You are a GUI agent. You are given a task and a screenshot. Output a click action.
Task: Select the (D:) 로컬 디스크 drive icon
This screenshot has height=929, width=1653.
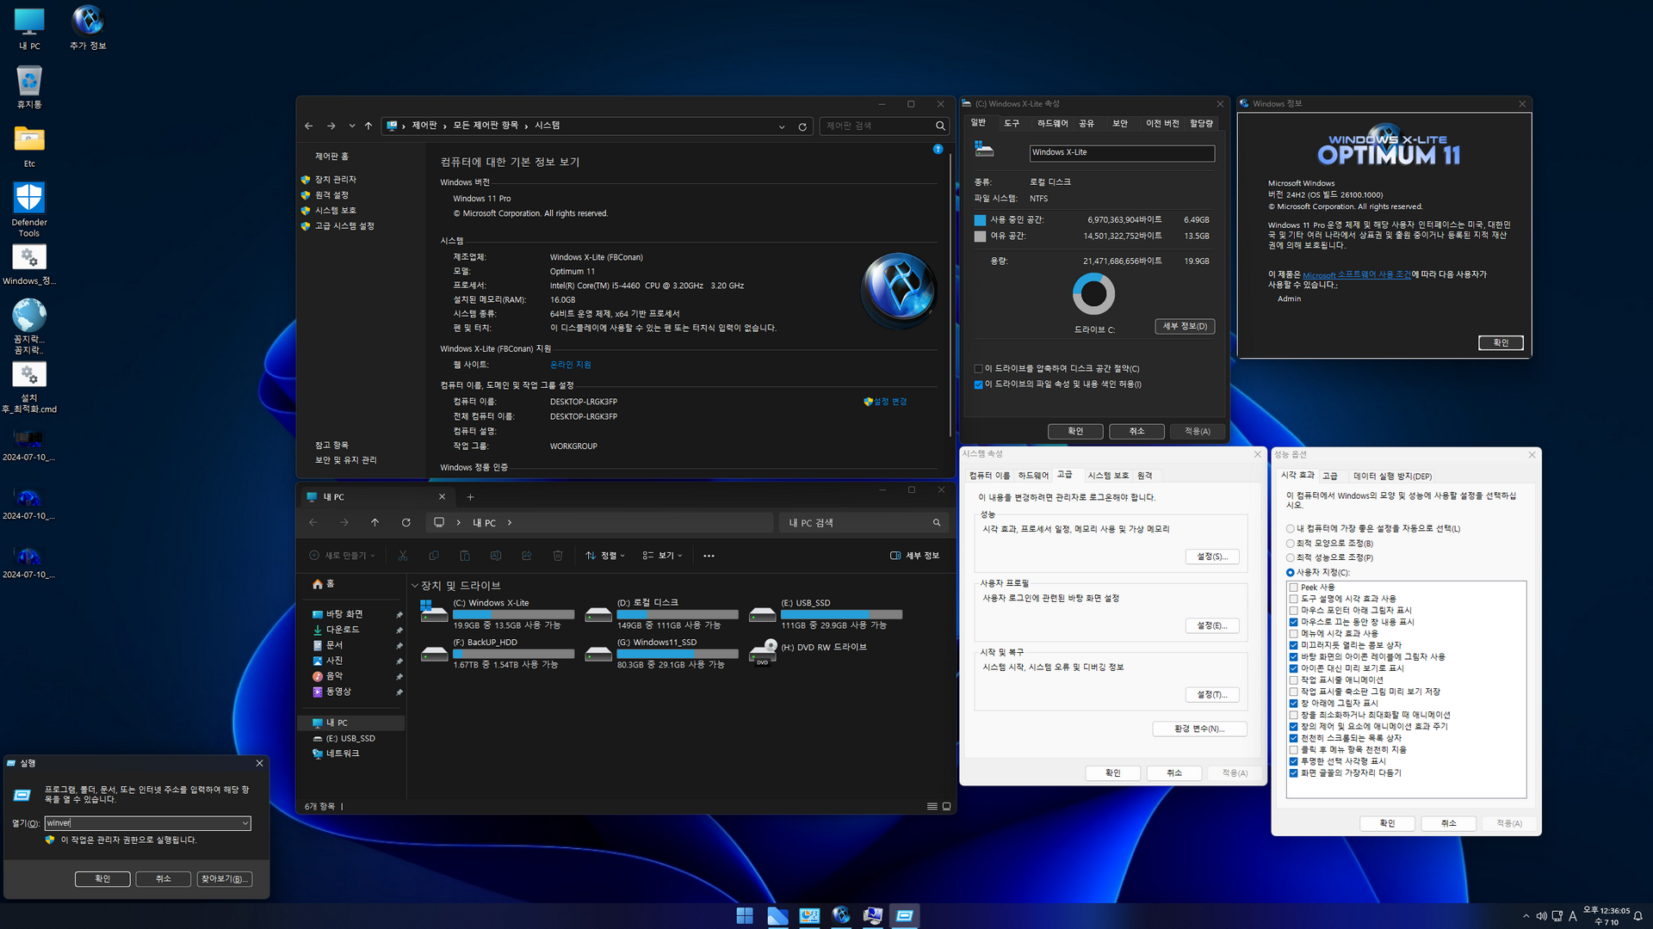[598, 614]
